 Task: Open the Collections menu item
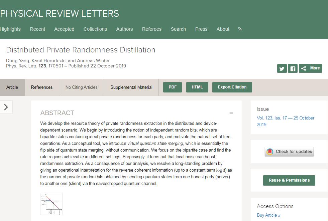(95, 29)
